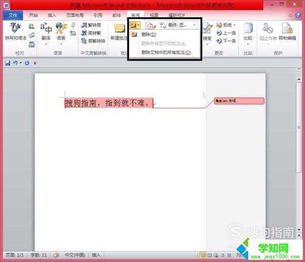The width and height of the screenshot is (305, 262).
Task: Switch to the 引用 tab
Action: point(98,15)
